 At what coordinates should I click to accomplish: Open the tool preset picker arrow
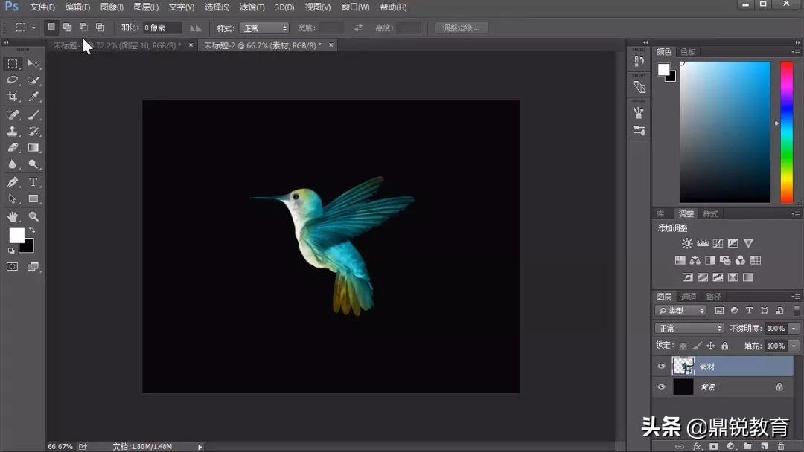tap(33, 28)
